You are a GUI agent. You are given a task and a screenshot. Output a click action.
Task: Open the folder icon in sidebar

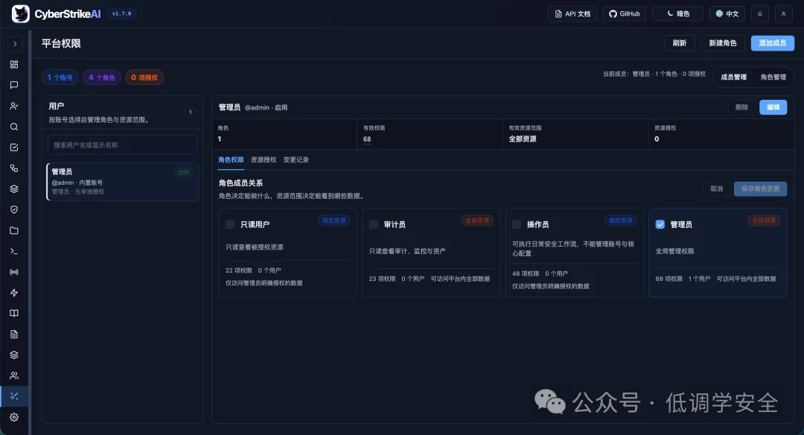pos(14,231)
